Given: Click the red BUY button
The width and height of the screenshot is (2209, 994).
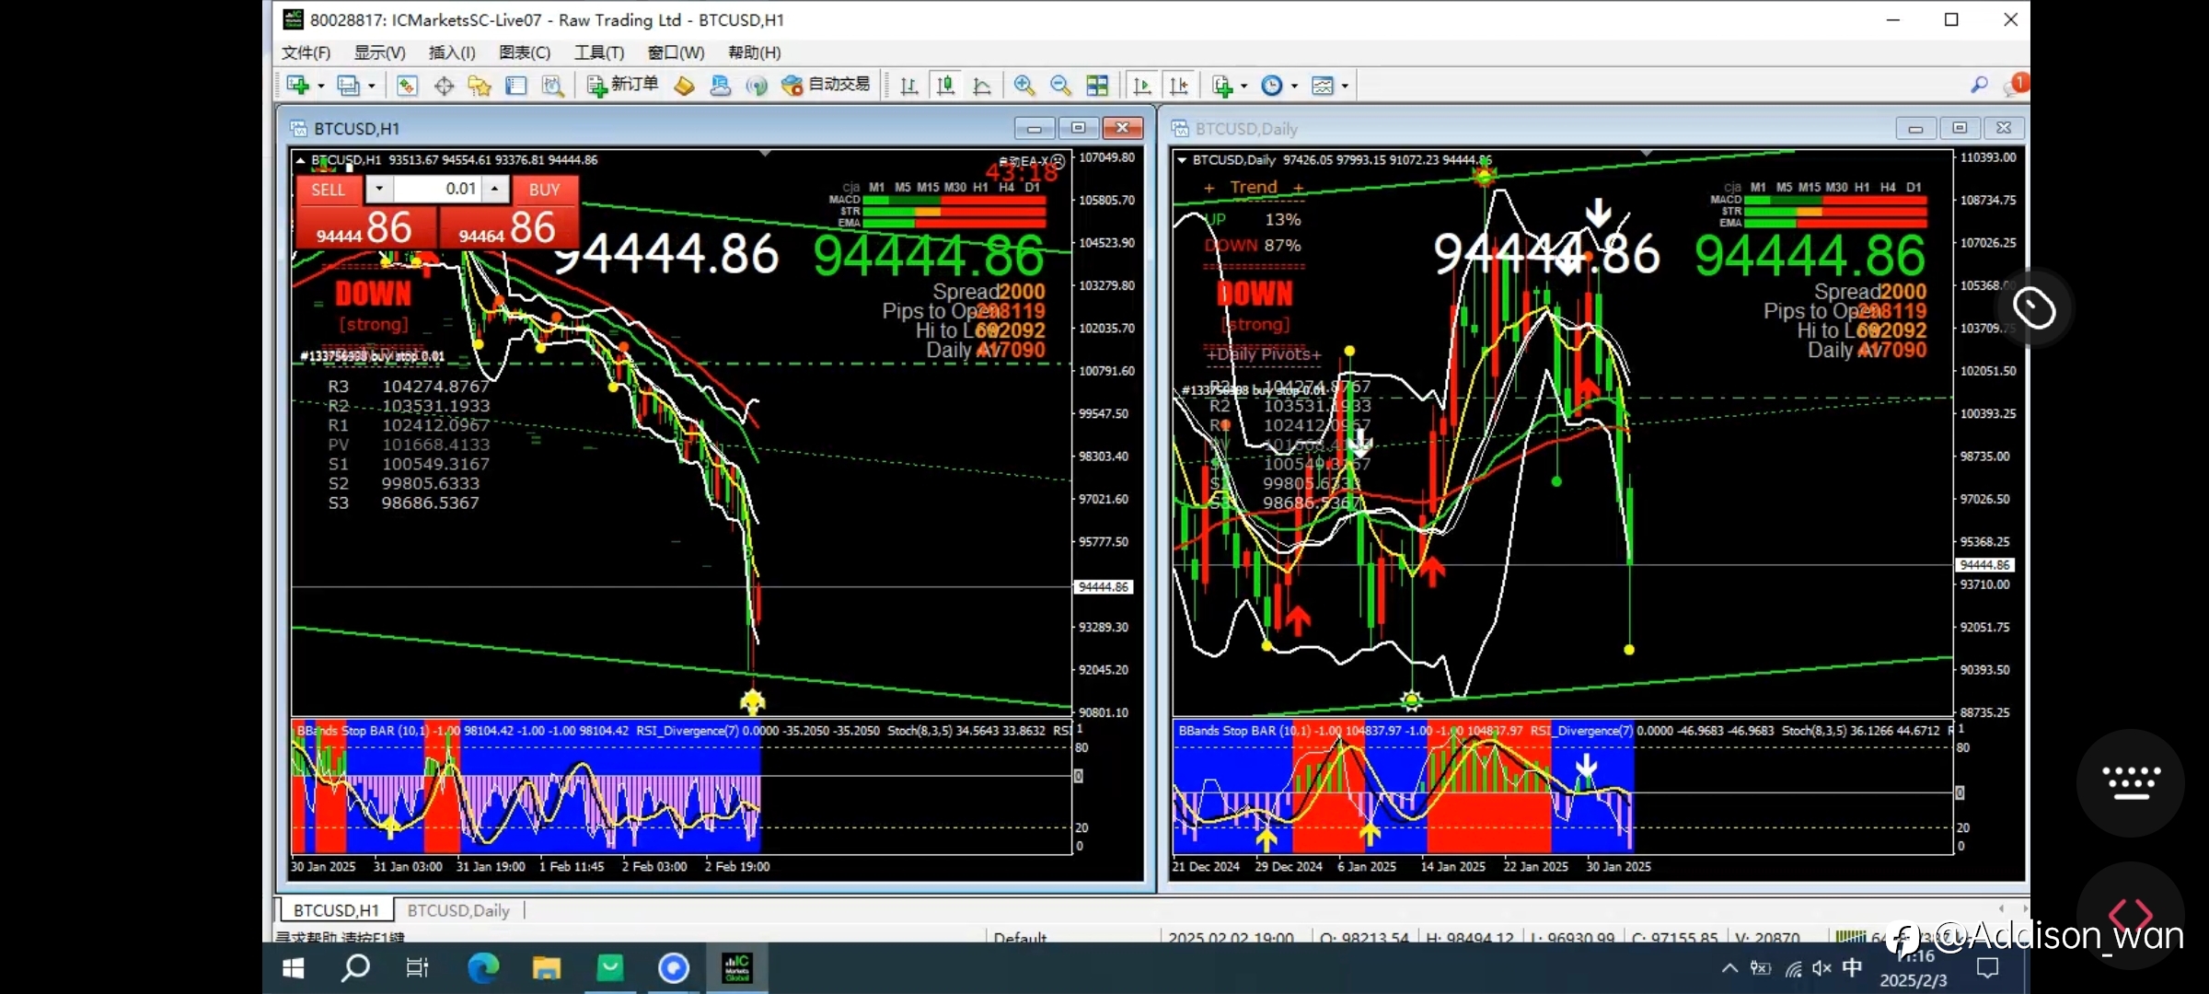Looking at the screenshot, I should click(x=545, y=190).
